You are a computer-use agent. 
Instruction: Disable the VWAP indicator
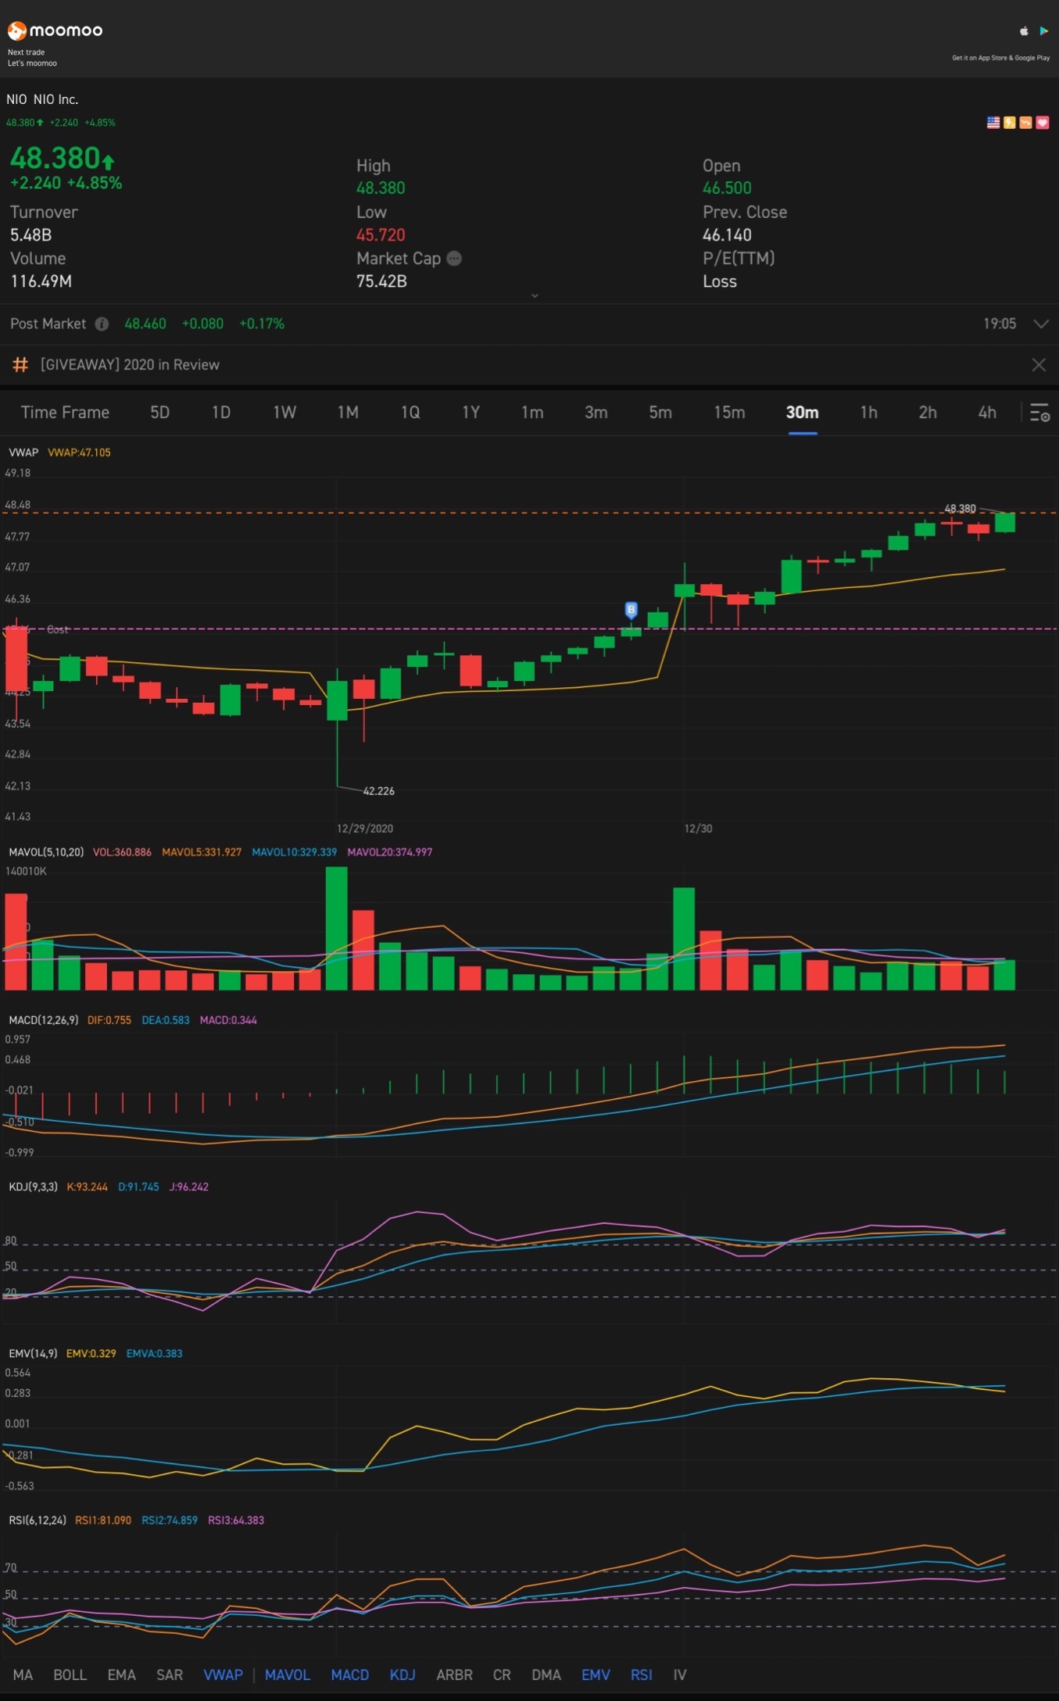224,1674
